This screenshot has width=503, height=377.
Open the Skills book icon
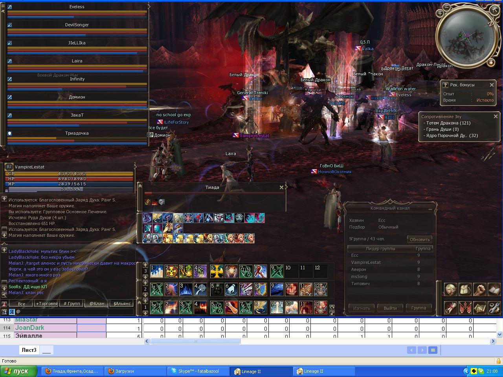pos(494,289)
